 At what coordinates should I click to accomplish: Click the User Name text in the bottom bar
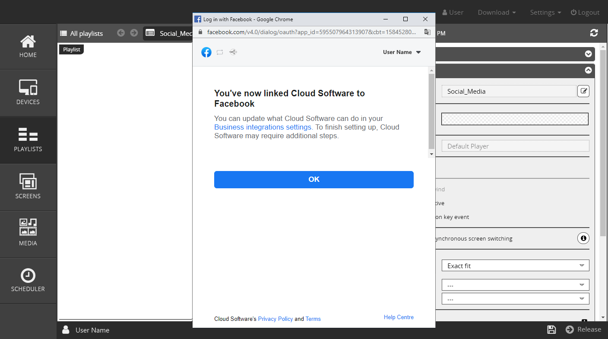tap(92, 330)
